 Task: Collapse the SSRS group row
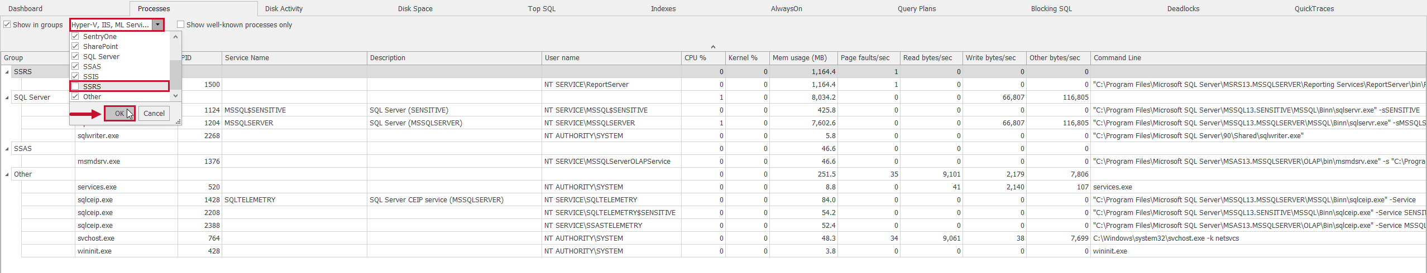tap(7, 72)
